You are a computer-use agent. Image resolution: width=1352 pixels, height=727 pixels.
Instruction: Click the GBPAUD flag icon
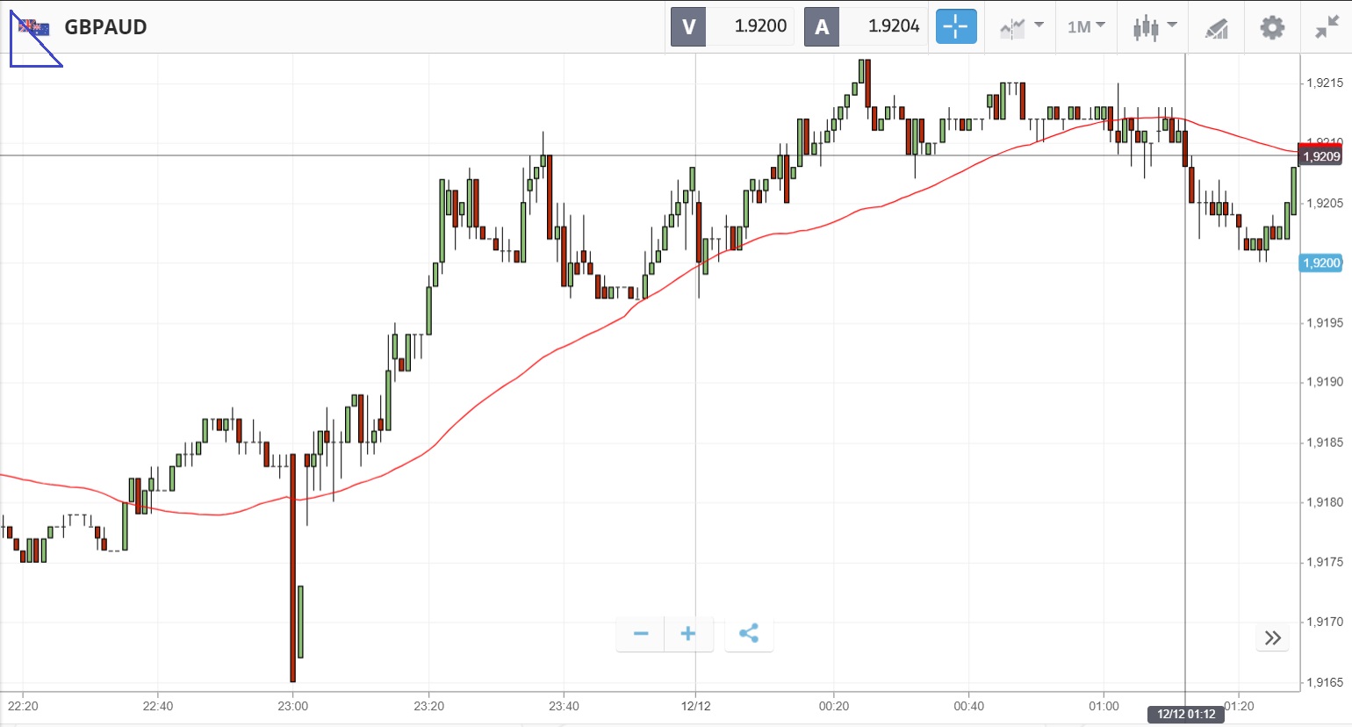34,27
